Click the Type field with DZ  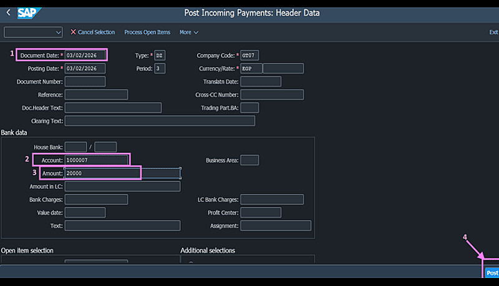pyautogui.click(x=160, y=55)
